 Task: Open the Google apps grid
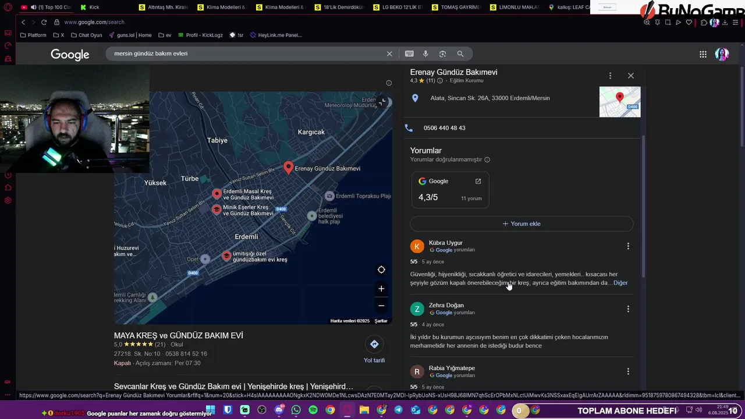point(703,54)
